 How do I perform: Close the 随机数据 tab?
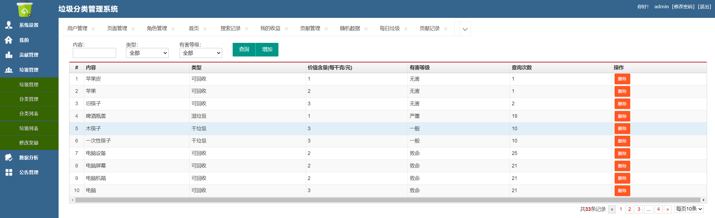(x=366, y=29)
